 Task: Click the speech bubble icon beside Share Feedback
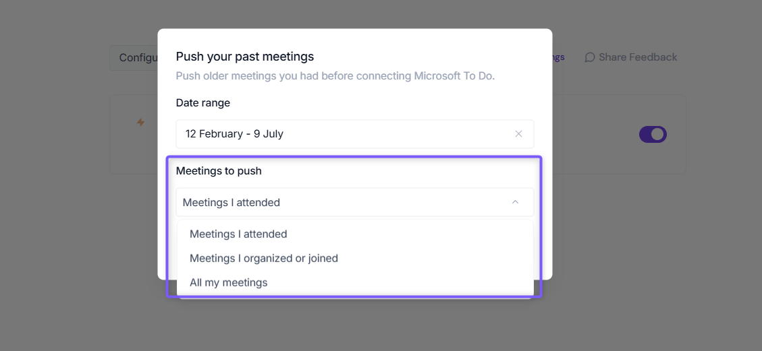[589, 57]
